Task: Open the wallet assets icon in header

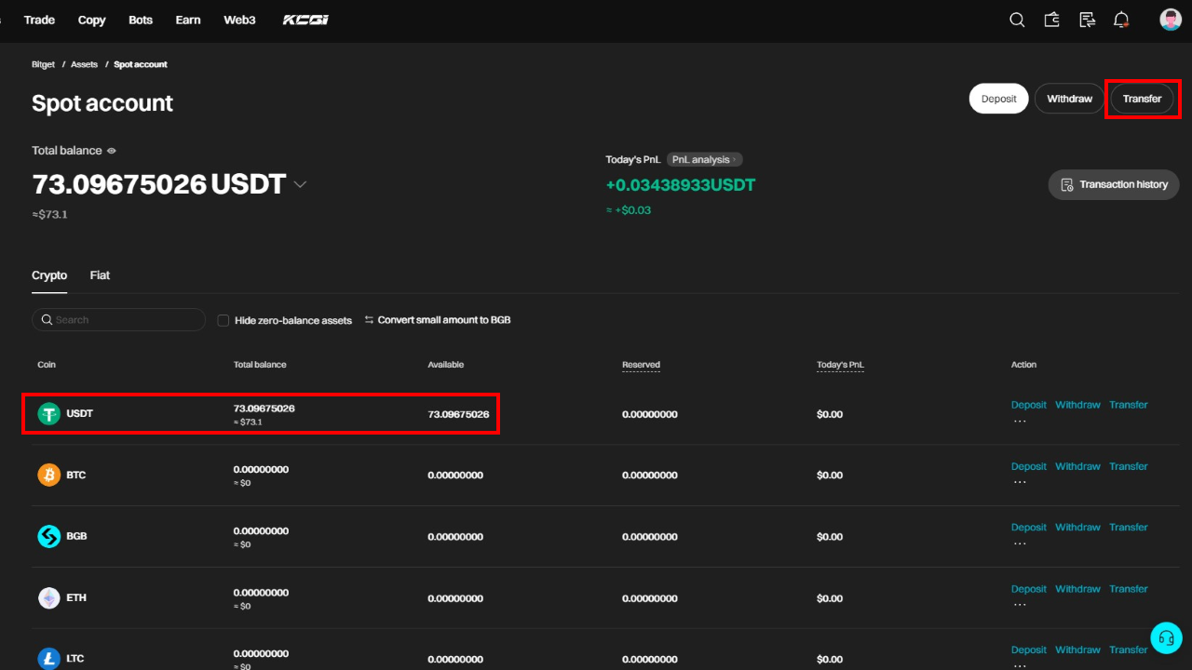Action: tap(1052, 20)
